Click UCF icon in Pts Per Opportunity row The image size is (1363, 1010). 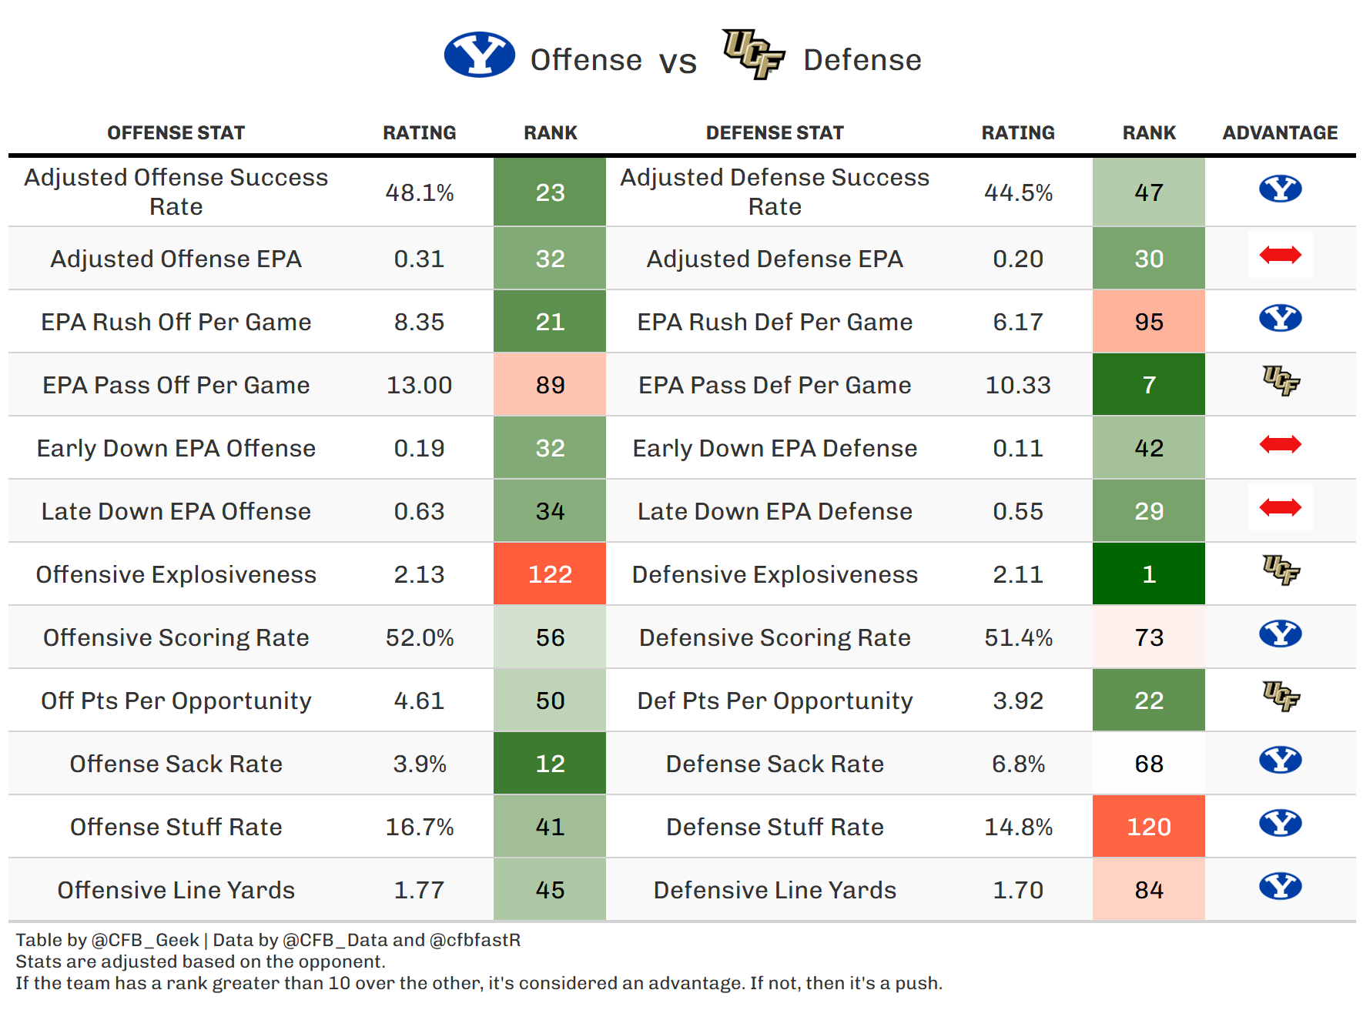tap(1281, 697)
